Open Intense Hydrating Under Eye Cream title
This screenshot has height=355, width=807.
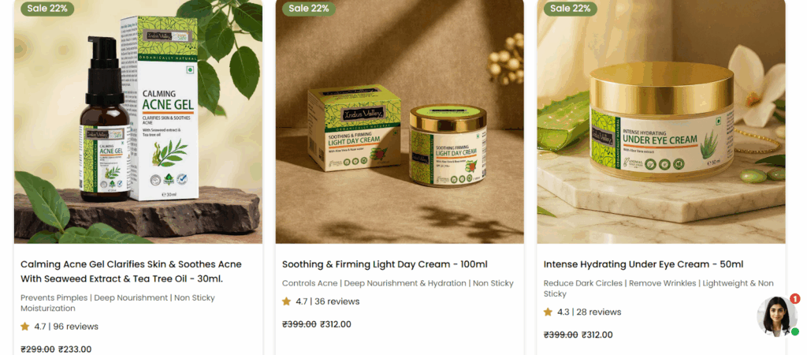pos(643,264)
